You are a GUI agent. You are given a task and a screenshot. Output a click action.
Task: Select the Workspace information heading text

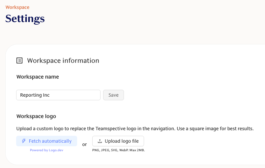click(63, 61)
